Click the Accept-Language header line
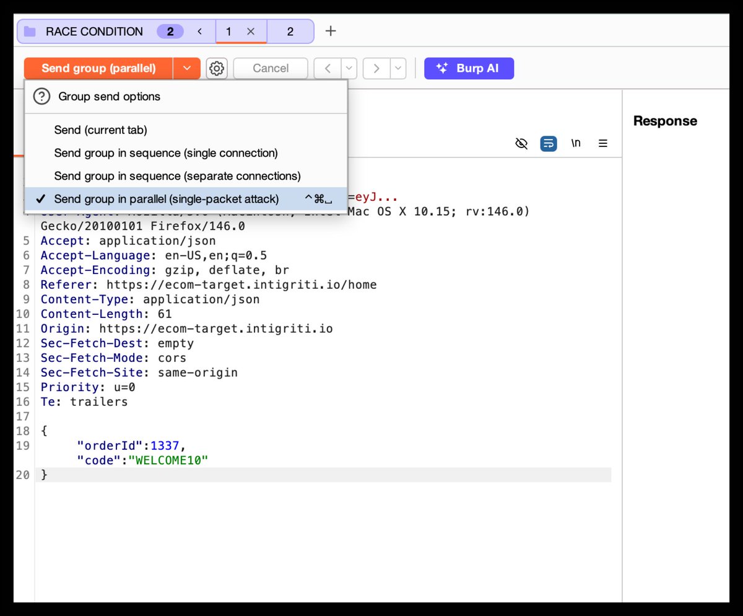This screenshot has height=616, width=743. point(154,255)
